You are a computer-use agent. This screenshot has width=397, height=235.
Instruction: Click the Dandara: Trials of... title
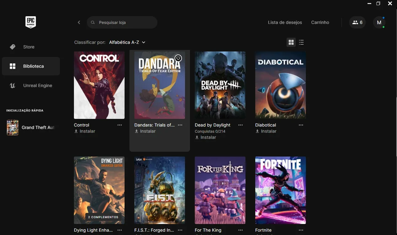154,125
